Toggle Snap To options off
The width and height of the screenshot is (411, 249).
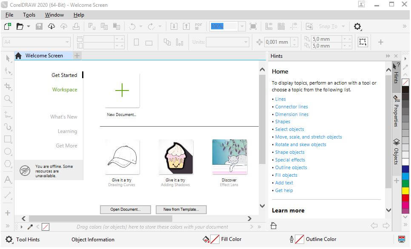coord(328,26)
